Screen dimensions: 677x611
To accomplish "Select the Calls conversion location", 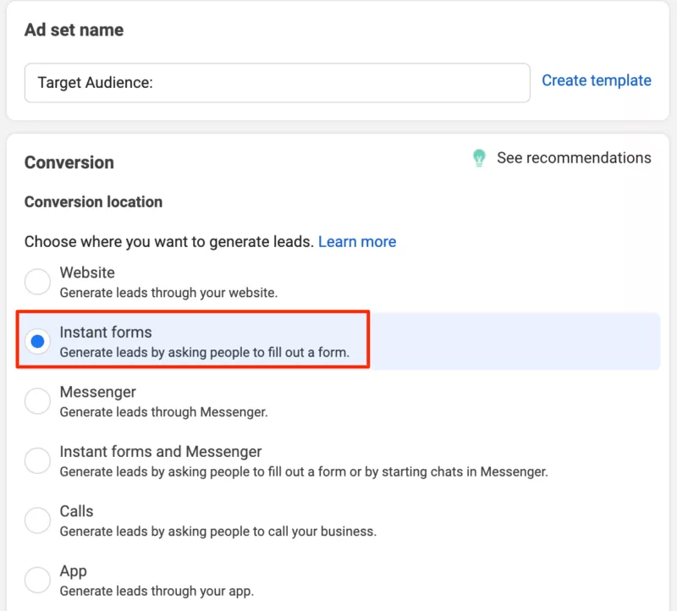I will pos(37,520).
